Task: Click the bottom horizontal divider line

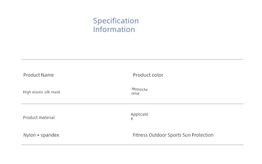Action: tap(132, 145)
